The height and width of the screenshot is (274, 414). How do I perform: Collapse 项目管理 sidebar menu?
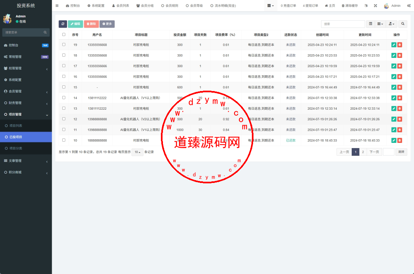[x=26, y=115]
